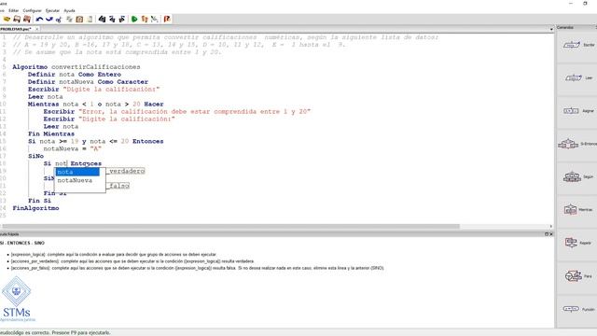Open help with the red question mark icon
Screen dimensions: 597x336
point(167,19)
